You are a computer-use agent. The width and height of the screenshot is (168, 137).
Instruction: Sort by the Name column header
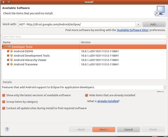pos(41,42)
